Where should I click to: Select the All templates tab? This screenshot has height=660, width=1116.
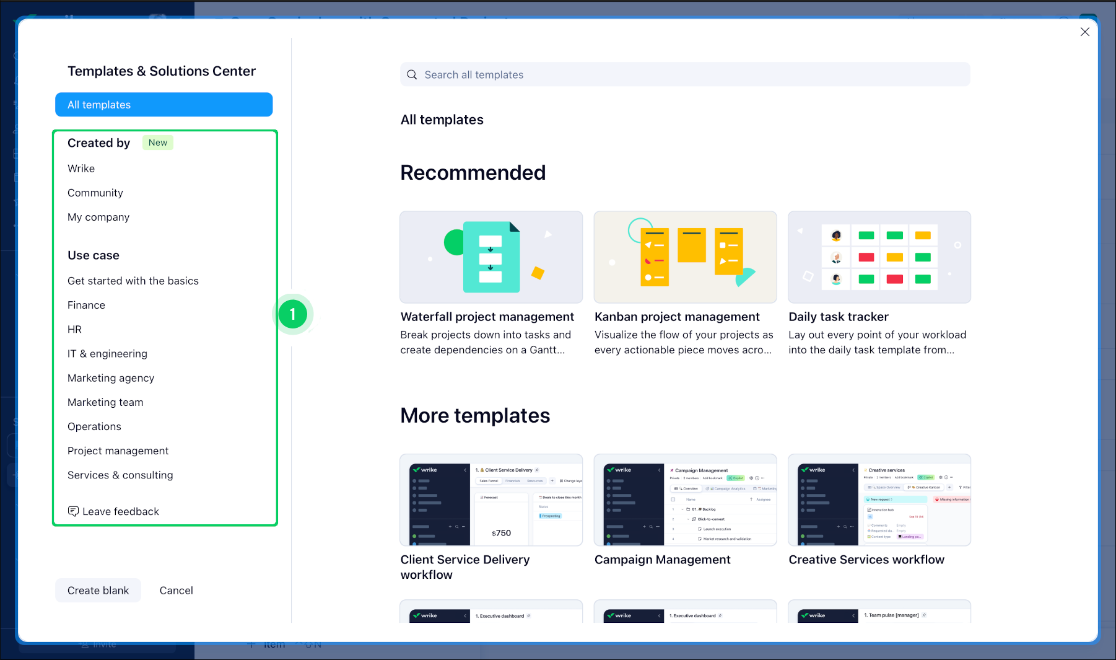pyautogui.click(x=164, y=105)
